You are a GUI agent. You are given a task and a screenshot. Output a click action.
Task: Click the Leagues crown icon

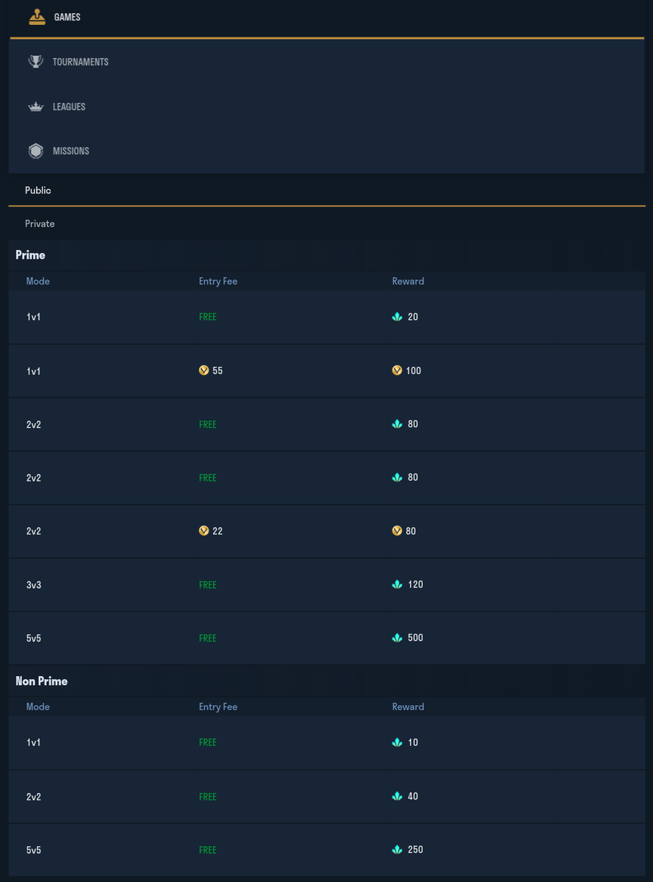35,107
